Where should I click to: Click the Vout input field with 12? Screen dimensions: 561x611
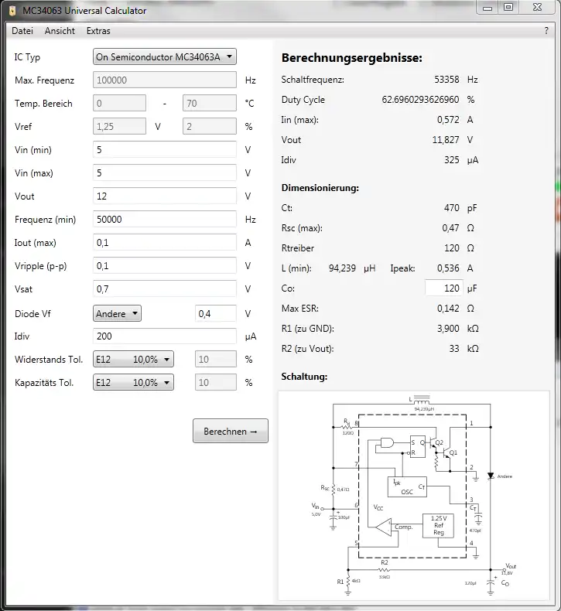tap(165, 196)
